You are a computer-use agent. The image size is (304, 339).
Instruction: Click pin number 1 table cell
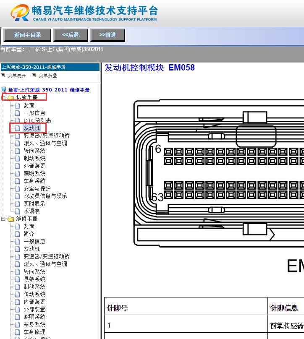(186, 324)
